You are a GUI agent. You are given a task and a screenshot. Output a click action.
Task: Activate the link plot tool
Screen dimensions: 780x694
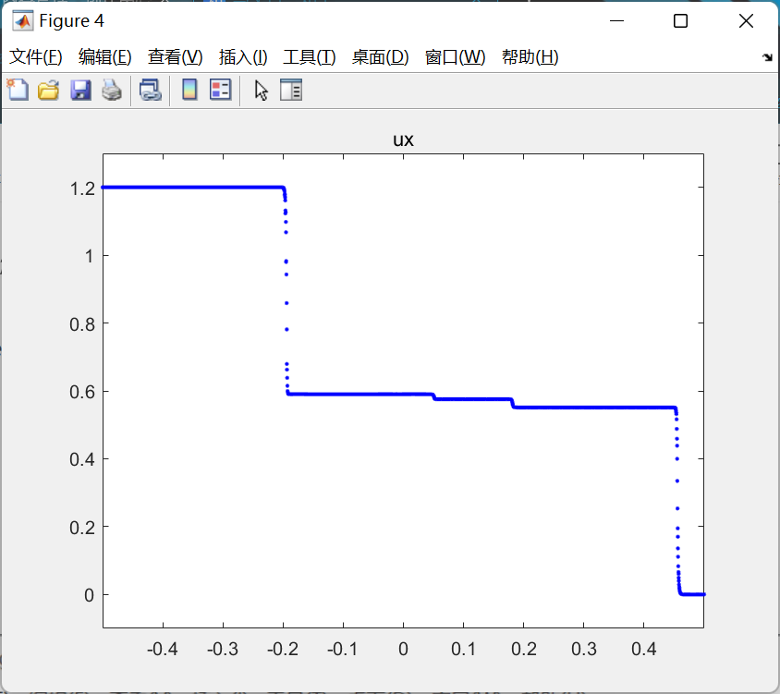[151, 90]
